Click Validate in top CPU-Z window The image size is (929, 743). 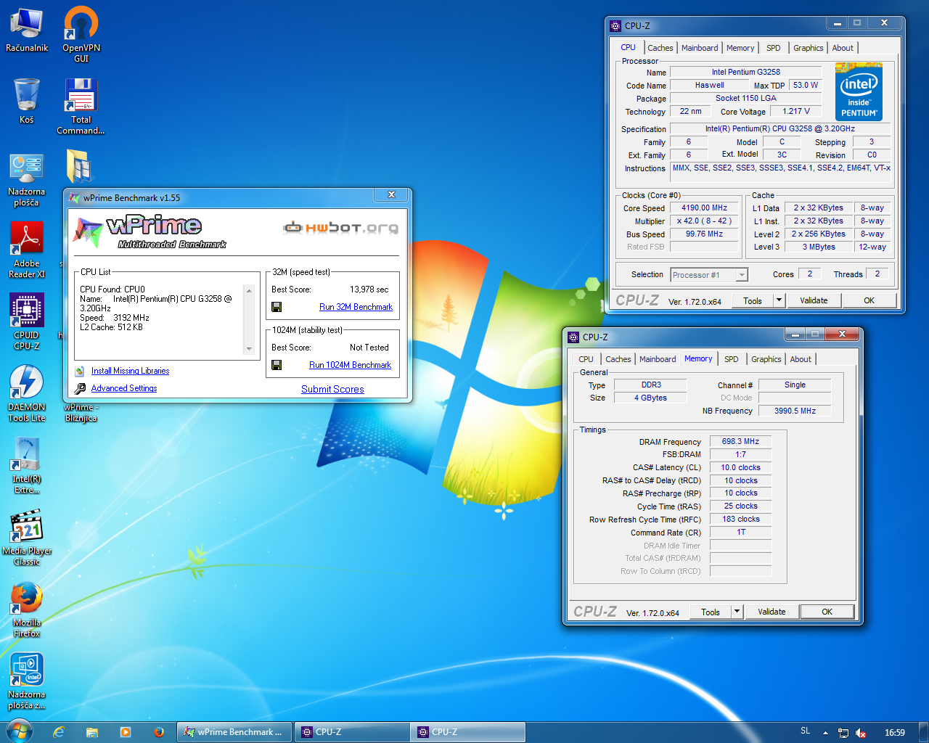[x=814, y=300]
